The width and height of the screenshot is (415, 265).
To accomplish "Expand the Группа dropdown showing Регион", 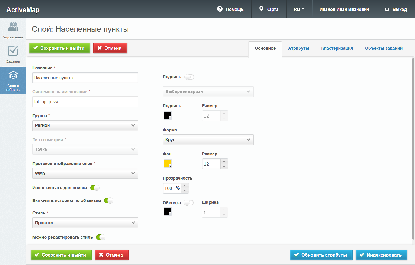I will point(85,125).
